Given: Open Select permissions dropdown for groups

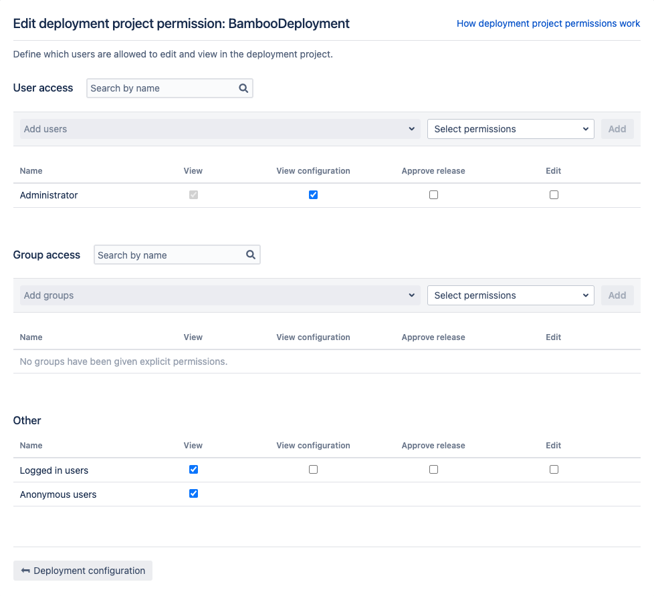Looking at the screenshot, I should pyautogui.click(x=510, y=295).
